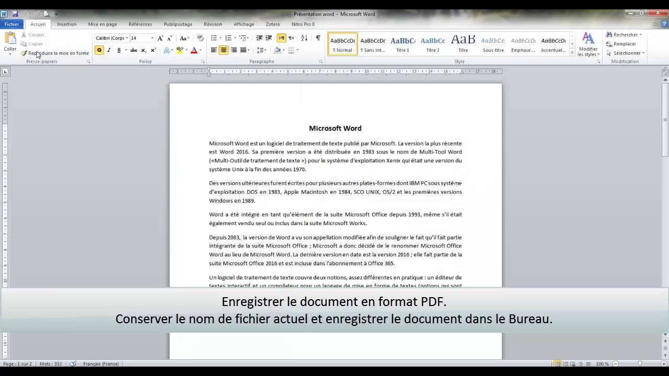Click Mots : 332 word count
The height and width of the screenshot is (376, 669).
click(x=50, y=363)
